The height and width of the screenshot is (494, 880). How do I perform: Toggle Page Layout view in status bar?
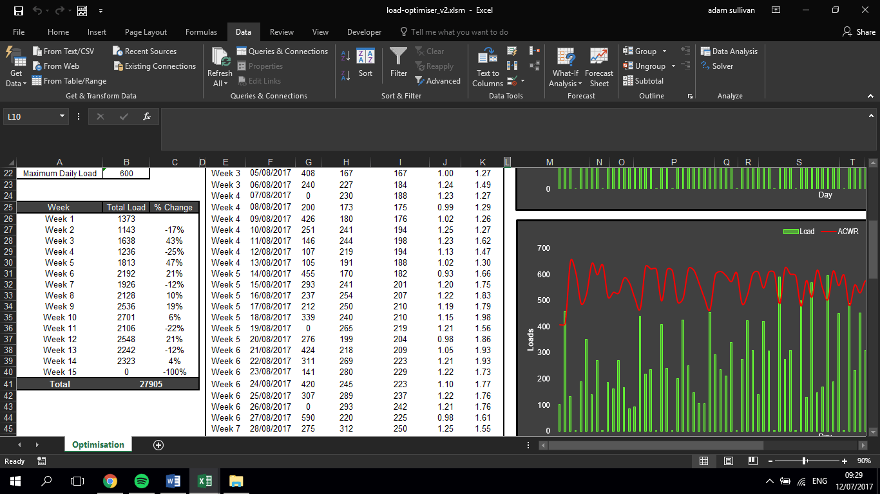coord(728,461)
